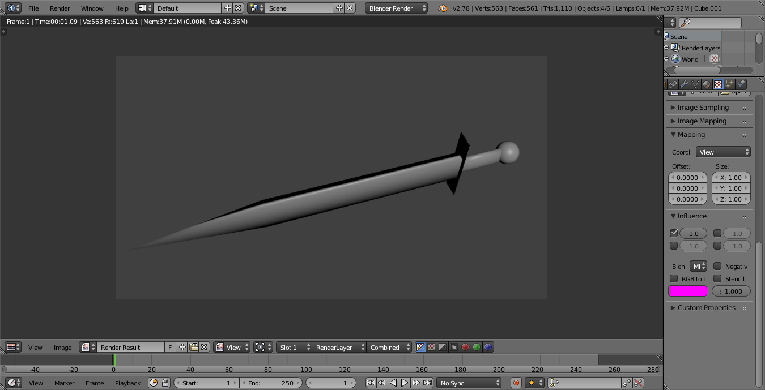This screenshot has width=765, height=390.
Task: Enable the Negative checkbox
Action: tap(717, 266)
